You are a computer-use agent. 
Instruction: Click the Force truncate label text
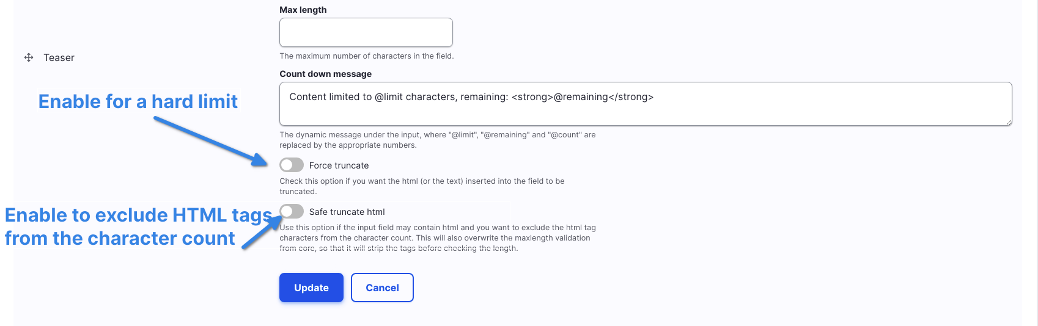pyautogui.click(x=339, y=165)
